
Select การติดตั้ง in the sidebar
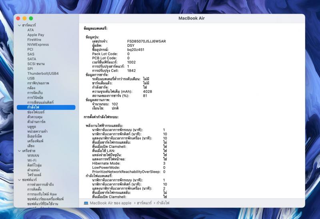pos(34,189)
